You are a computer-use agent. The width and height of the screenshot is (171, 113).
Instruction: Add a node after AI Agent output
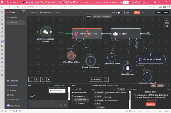[148, 34]
